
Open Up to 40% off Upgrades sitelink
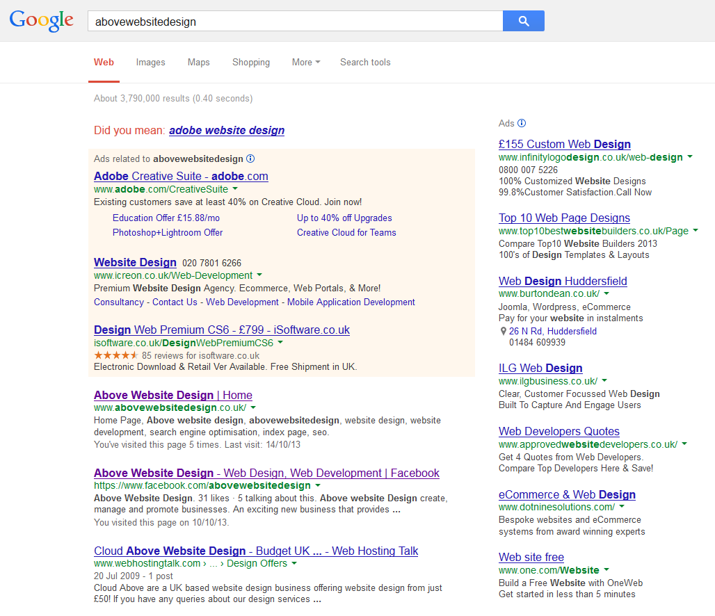coord(344,218)
